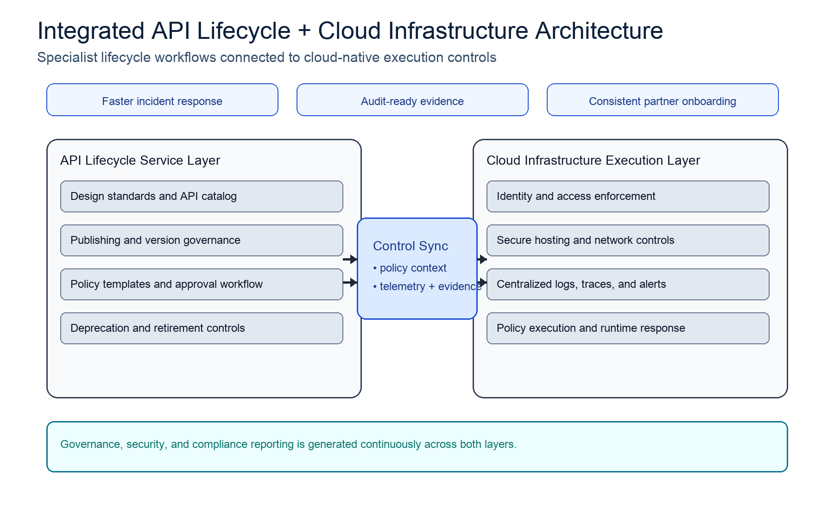Select the Faster incident response badge
This screenshot has width=834, height=509.
162,100
